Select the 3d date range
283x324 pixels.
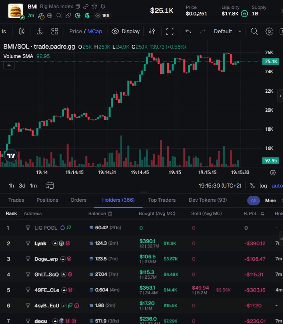22,185
